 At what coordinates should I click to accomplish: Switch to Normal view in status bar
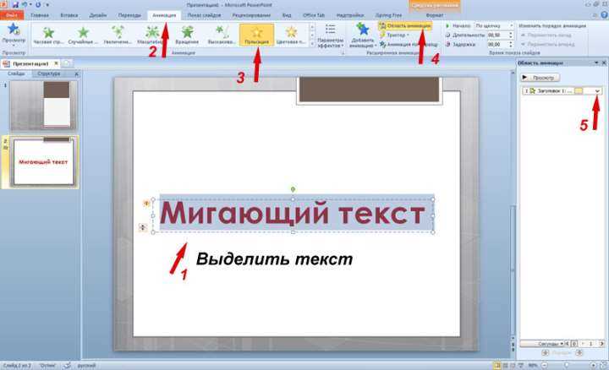click(x=497, y=365)
